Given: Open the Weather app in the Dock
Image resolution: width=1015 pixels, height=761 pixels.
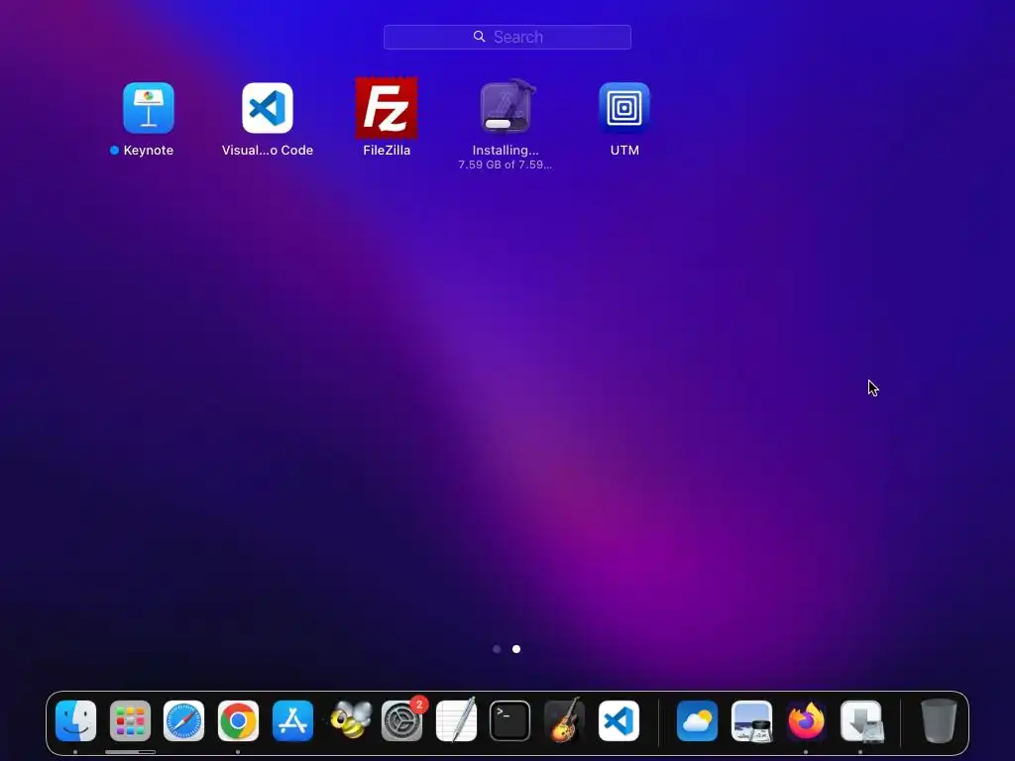Looking at the screenshot, I should pos(697,721).
